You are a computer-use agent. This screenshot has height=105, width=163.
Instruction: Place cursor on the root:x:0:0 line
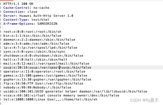[32, 32]
